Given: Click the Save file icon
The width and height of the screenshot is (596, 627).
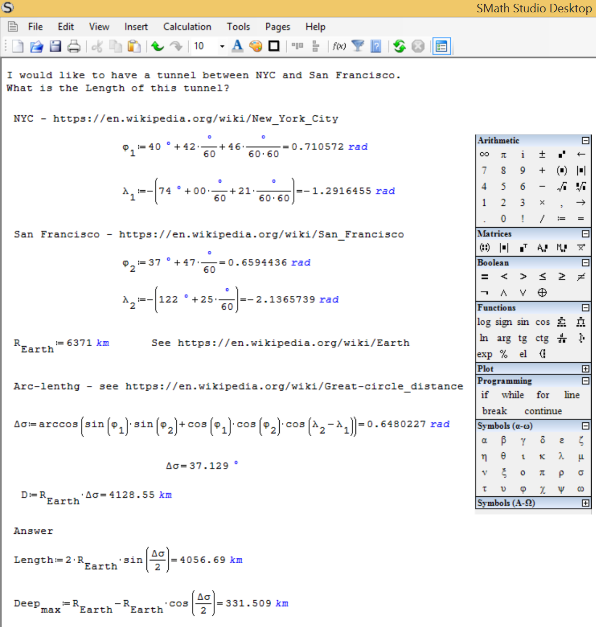Looking at the screenshot, I should [55, 47].
